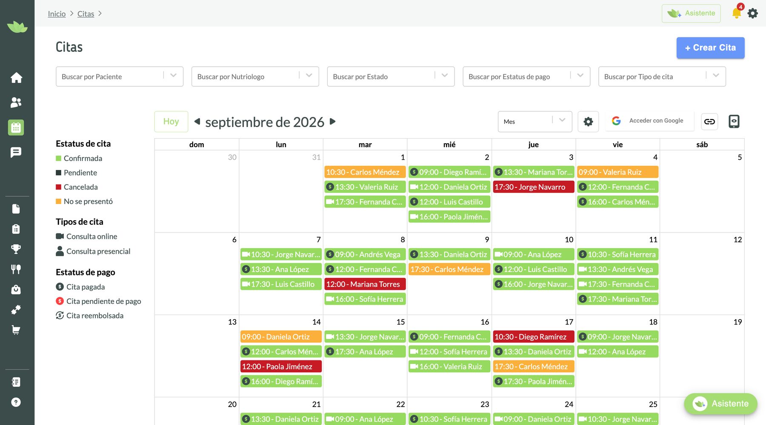766x425 pixels.
Task: Click the mobile device icon button
Action: coord(734,122)
